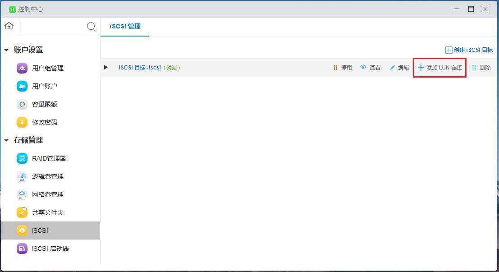Click 添加 LUN 链接 button
The image size is (499, 272).
(x=439, y=68)
